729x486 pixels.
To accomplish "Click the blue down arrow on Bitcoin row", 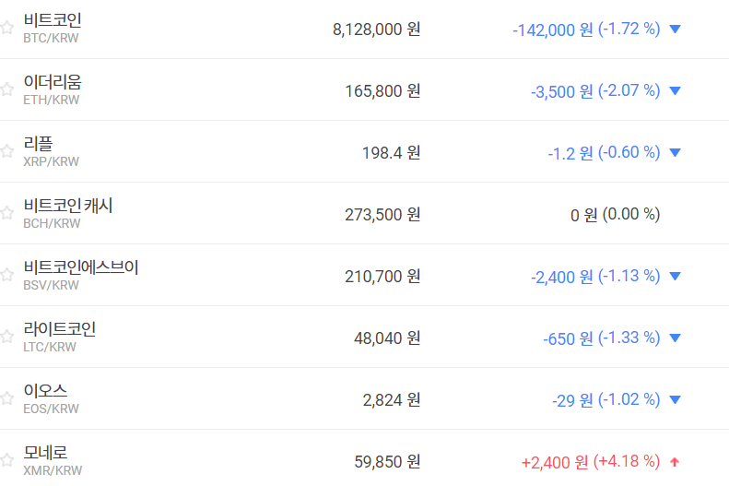I will 675,29.
